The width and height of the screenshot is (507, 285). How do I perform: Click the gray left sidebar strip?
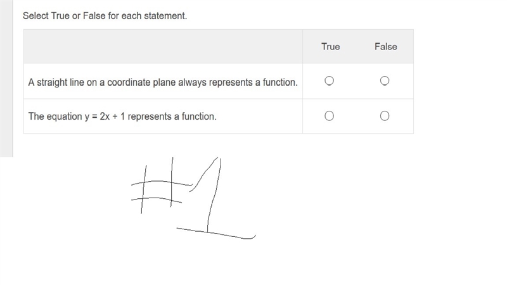pyautogui.click(x=6, y=79)
